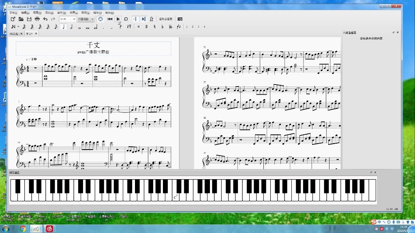Image resolution: width=415 pixels, height=233 pixels.
Task: Undo the last action
Action: click(45, 19)
